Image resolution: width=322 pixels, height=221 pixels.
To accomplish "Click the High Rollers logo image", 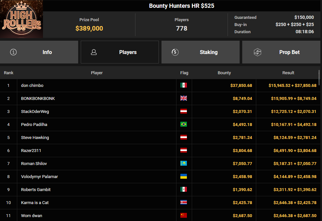I will (x=21, y=19).
